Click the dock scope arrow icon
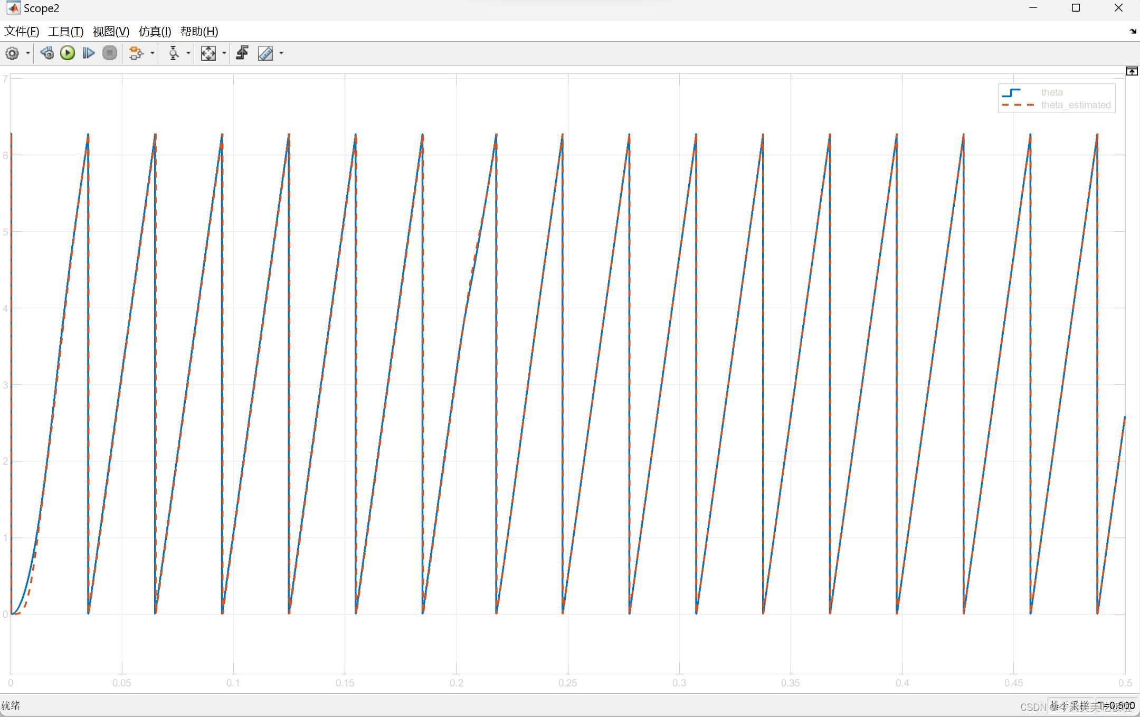Viewport: 1140px width, 717px height. point(1133,31)
